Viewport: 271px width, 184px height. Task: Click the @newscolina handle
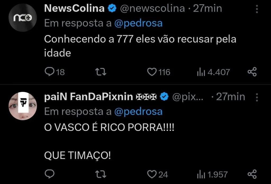pos(152,8)
